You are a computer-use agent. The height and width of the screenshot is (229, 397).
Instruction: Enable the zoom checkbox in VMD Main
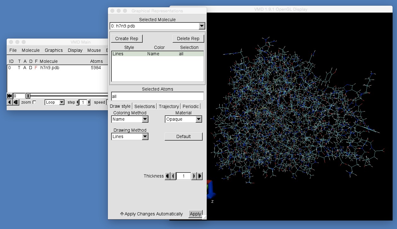coord(34,102)
